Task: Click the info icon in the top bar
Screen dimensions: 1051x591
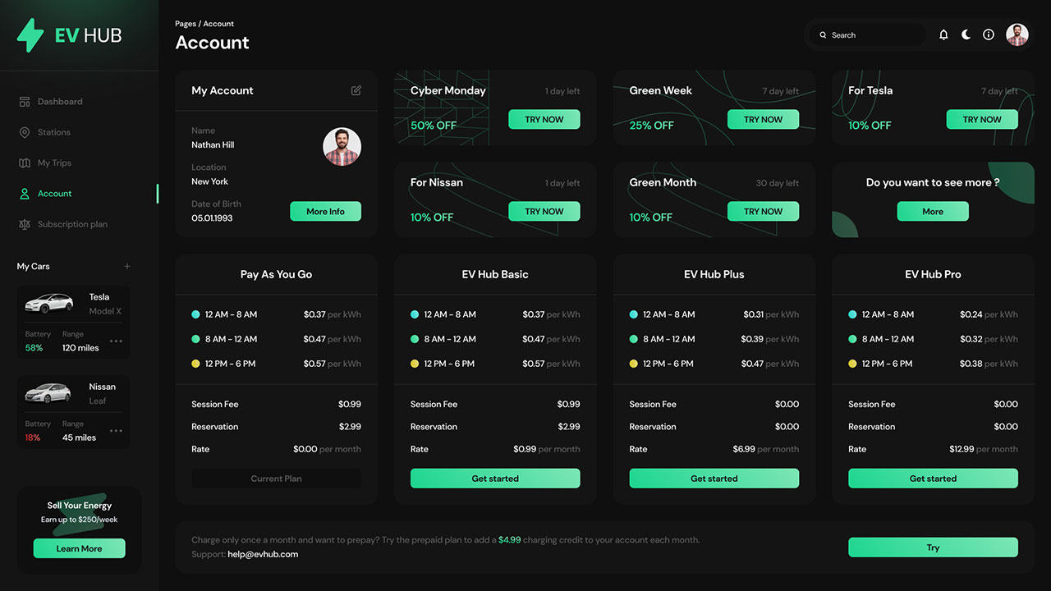Action: pos(988,34)
